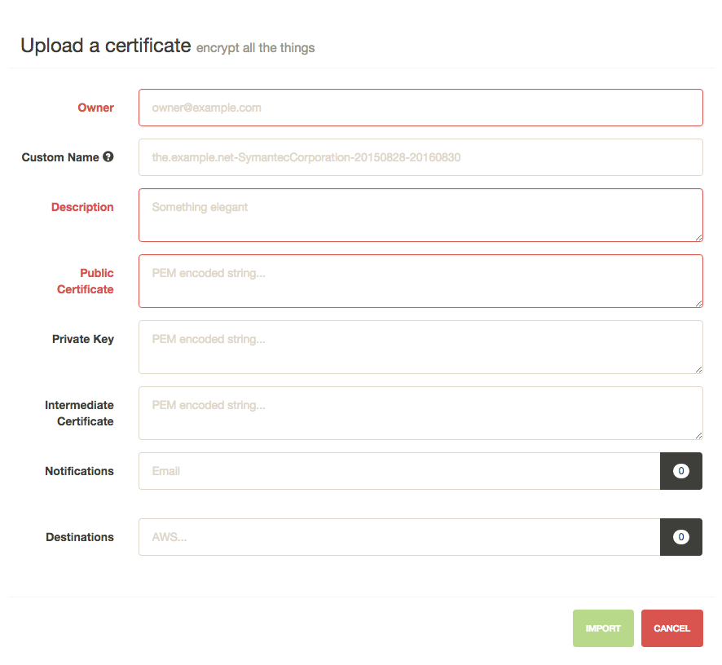Focus the Description text area
This screenshot has width=722, height=665.
[x=420, y=215]
